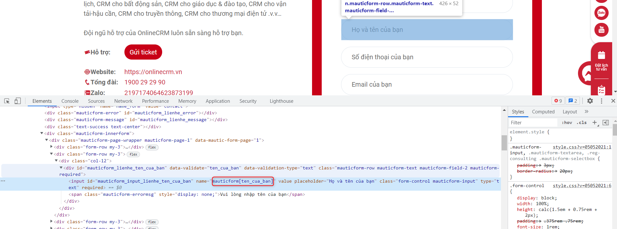The width and height of the screenshot is (617, 229).
Task: Open the Lighthouse tab
Action: click(x=281, y=101)
